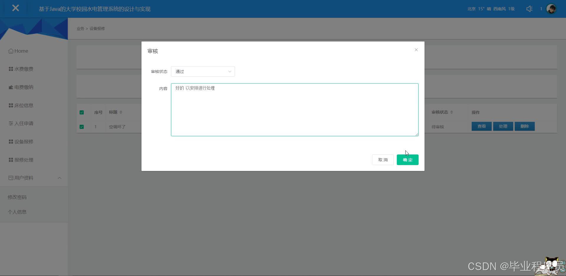Open 个人信息 under 用户资料
Viewport: 566px width, 276px height.
tap(17, 212)
